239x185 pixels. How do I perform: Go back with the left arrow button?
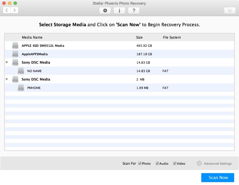tap(7, 10)
